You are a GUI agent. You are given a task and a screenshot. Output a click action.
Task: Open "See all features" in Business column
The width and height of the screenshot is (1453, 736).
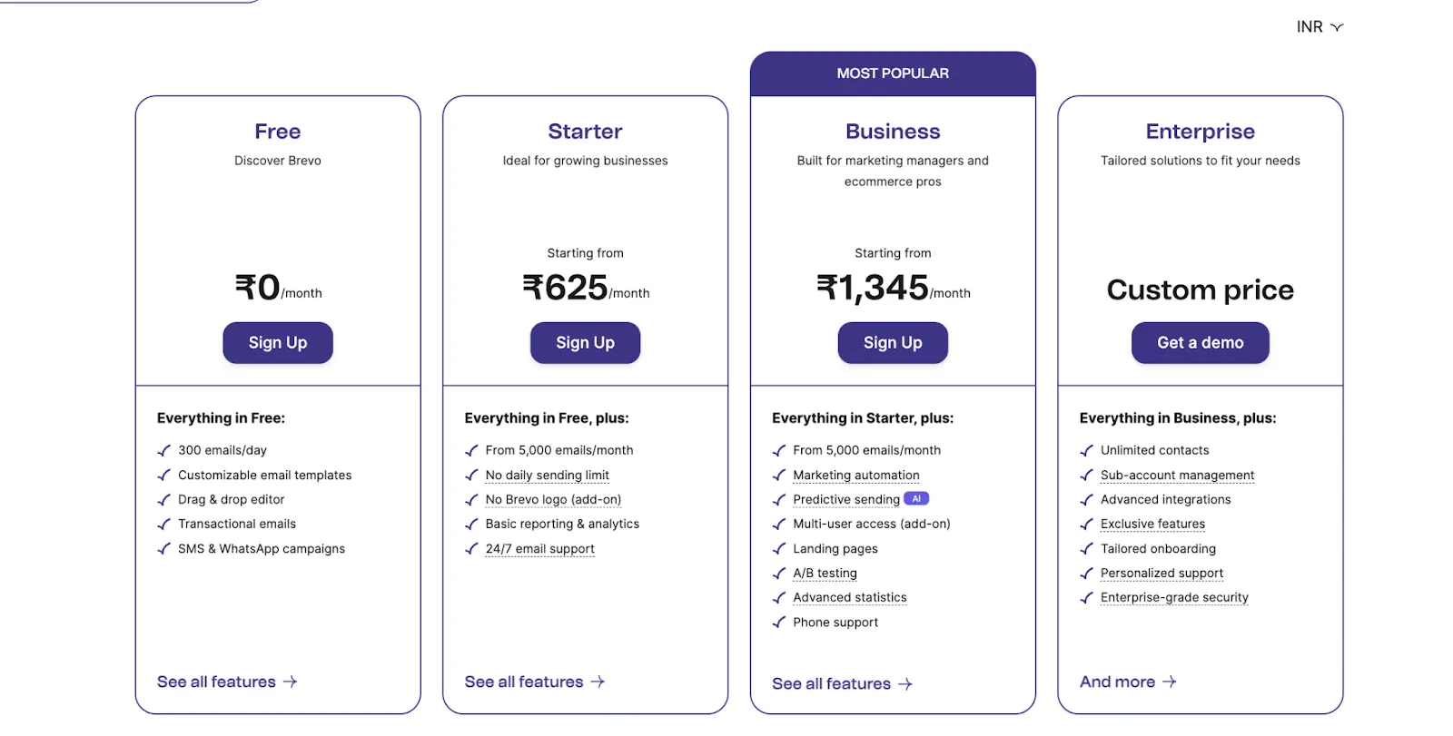click(831, 683)
